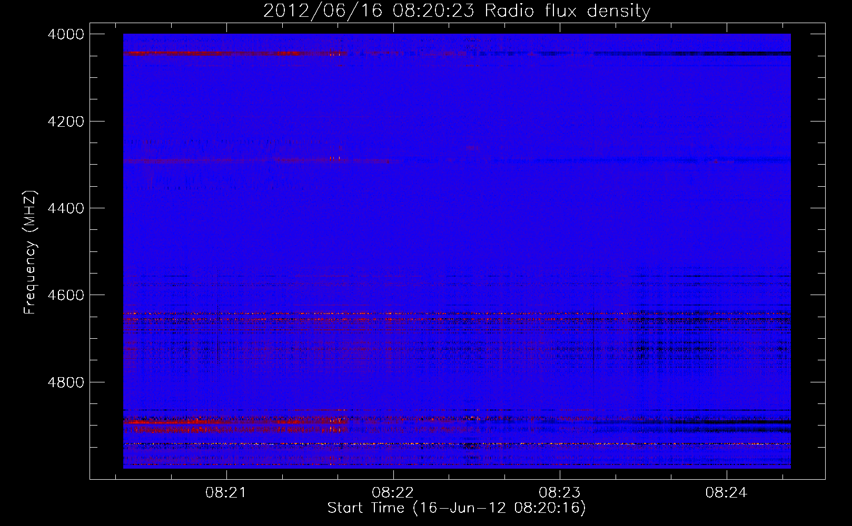Click the 4000 frequency tick label
Screen dimensions: 852x526
click(x=66, y=34)
